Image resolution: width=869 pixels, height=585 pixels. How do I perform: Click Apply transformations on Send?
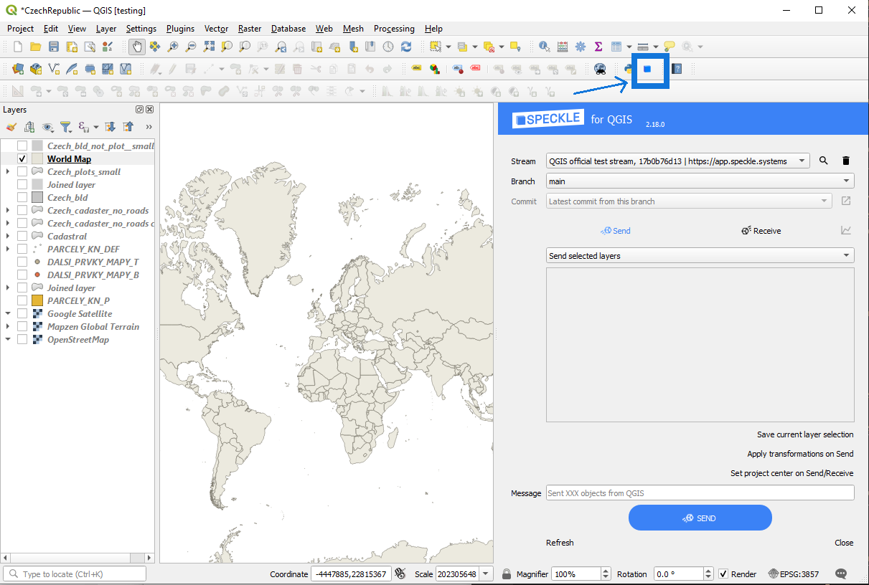click(x=800, y=454)
